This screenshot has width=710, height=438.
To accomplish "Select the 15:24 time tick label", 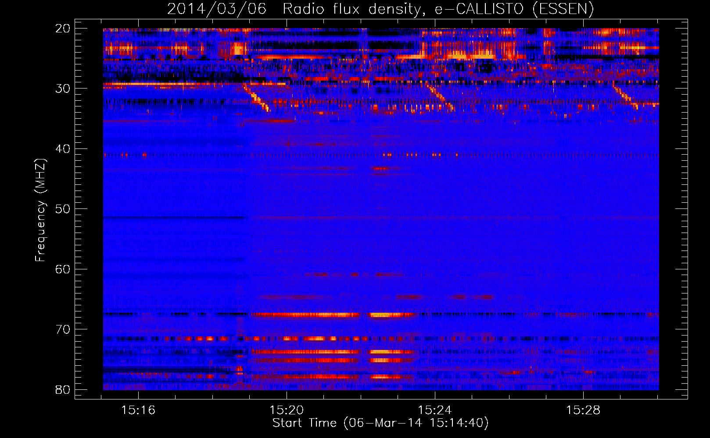I will coord(435,410).
